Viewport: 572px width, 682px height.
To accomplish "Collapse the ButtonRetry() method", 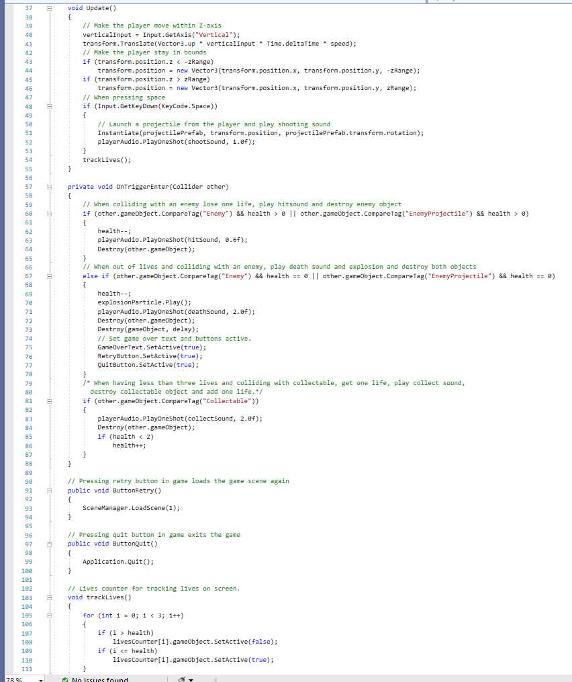I will coord(50,491).
